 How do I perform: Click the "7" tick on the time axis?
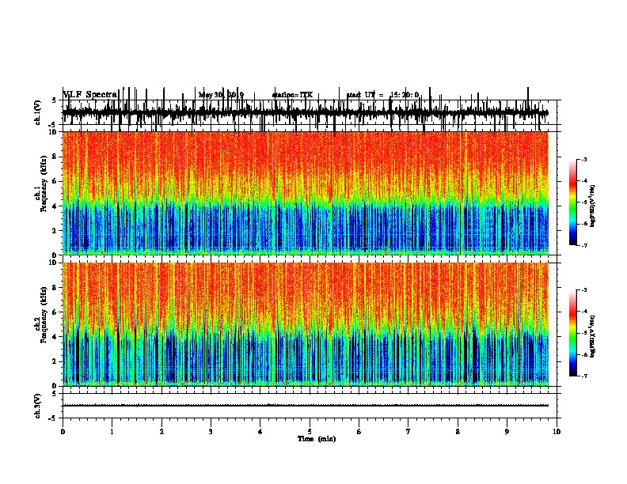408,432
